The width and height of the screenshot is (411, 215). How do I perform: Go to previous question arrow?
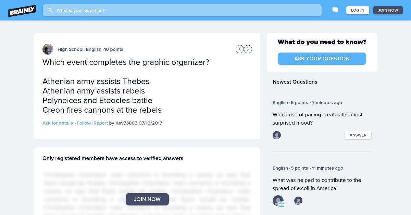coord(240,49)
